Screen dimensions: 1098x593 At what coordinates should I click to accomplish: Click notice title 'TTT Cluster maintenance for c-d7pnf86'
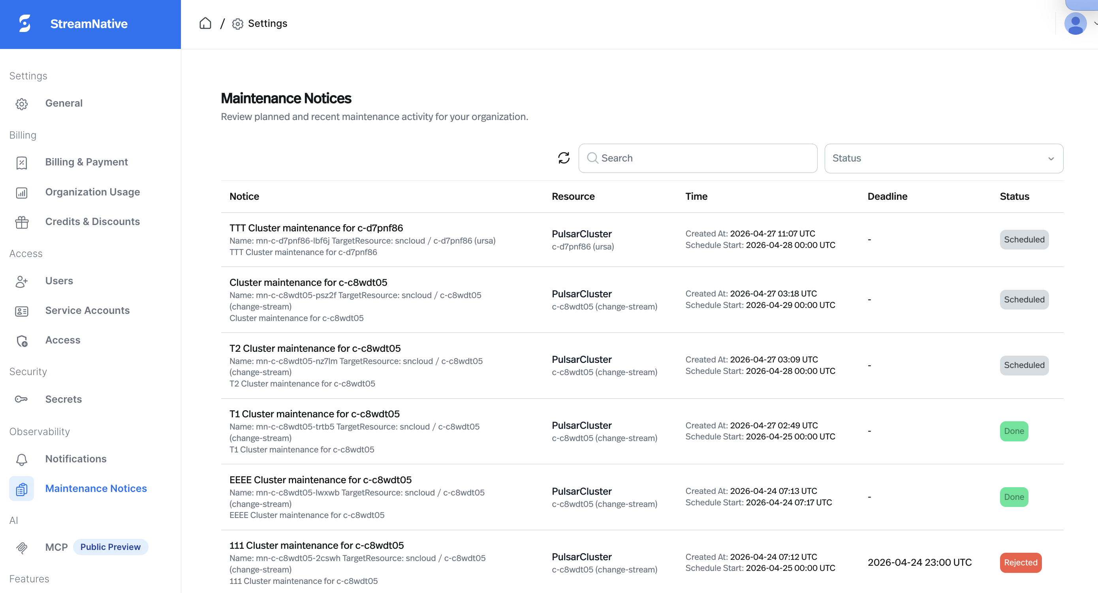[x=316, y=228]
